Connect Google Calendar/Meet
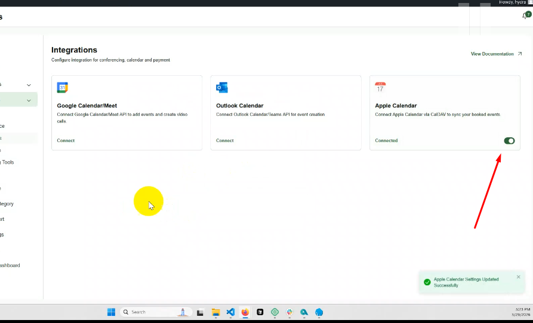 point(66,141)
